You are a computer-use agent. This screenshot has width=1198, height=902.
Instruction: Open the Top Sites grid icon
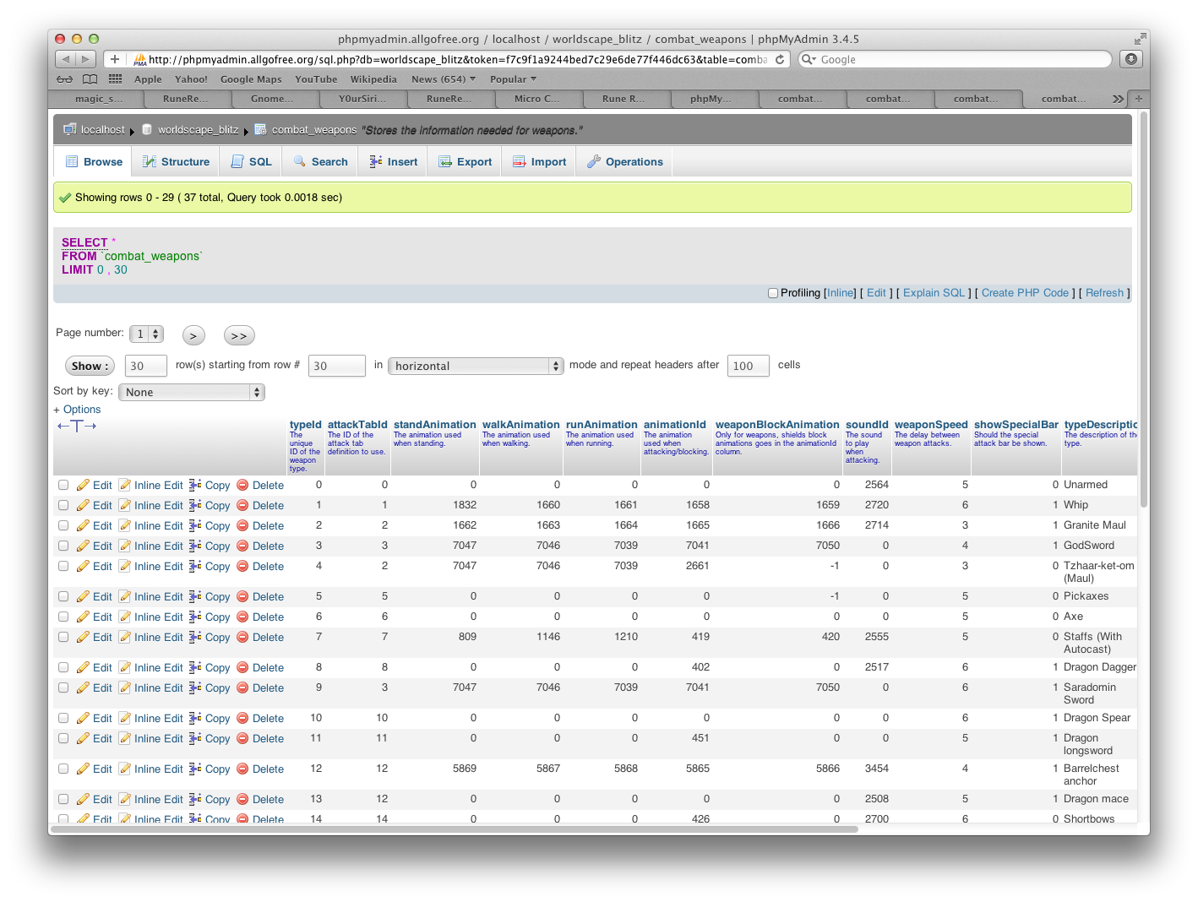115,79
